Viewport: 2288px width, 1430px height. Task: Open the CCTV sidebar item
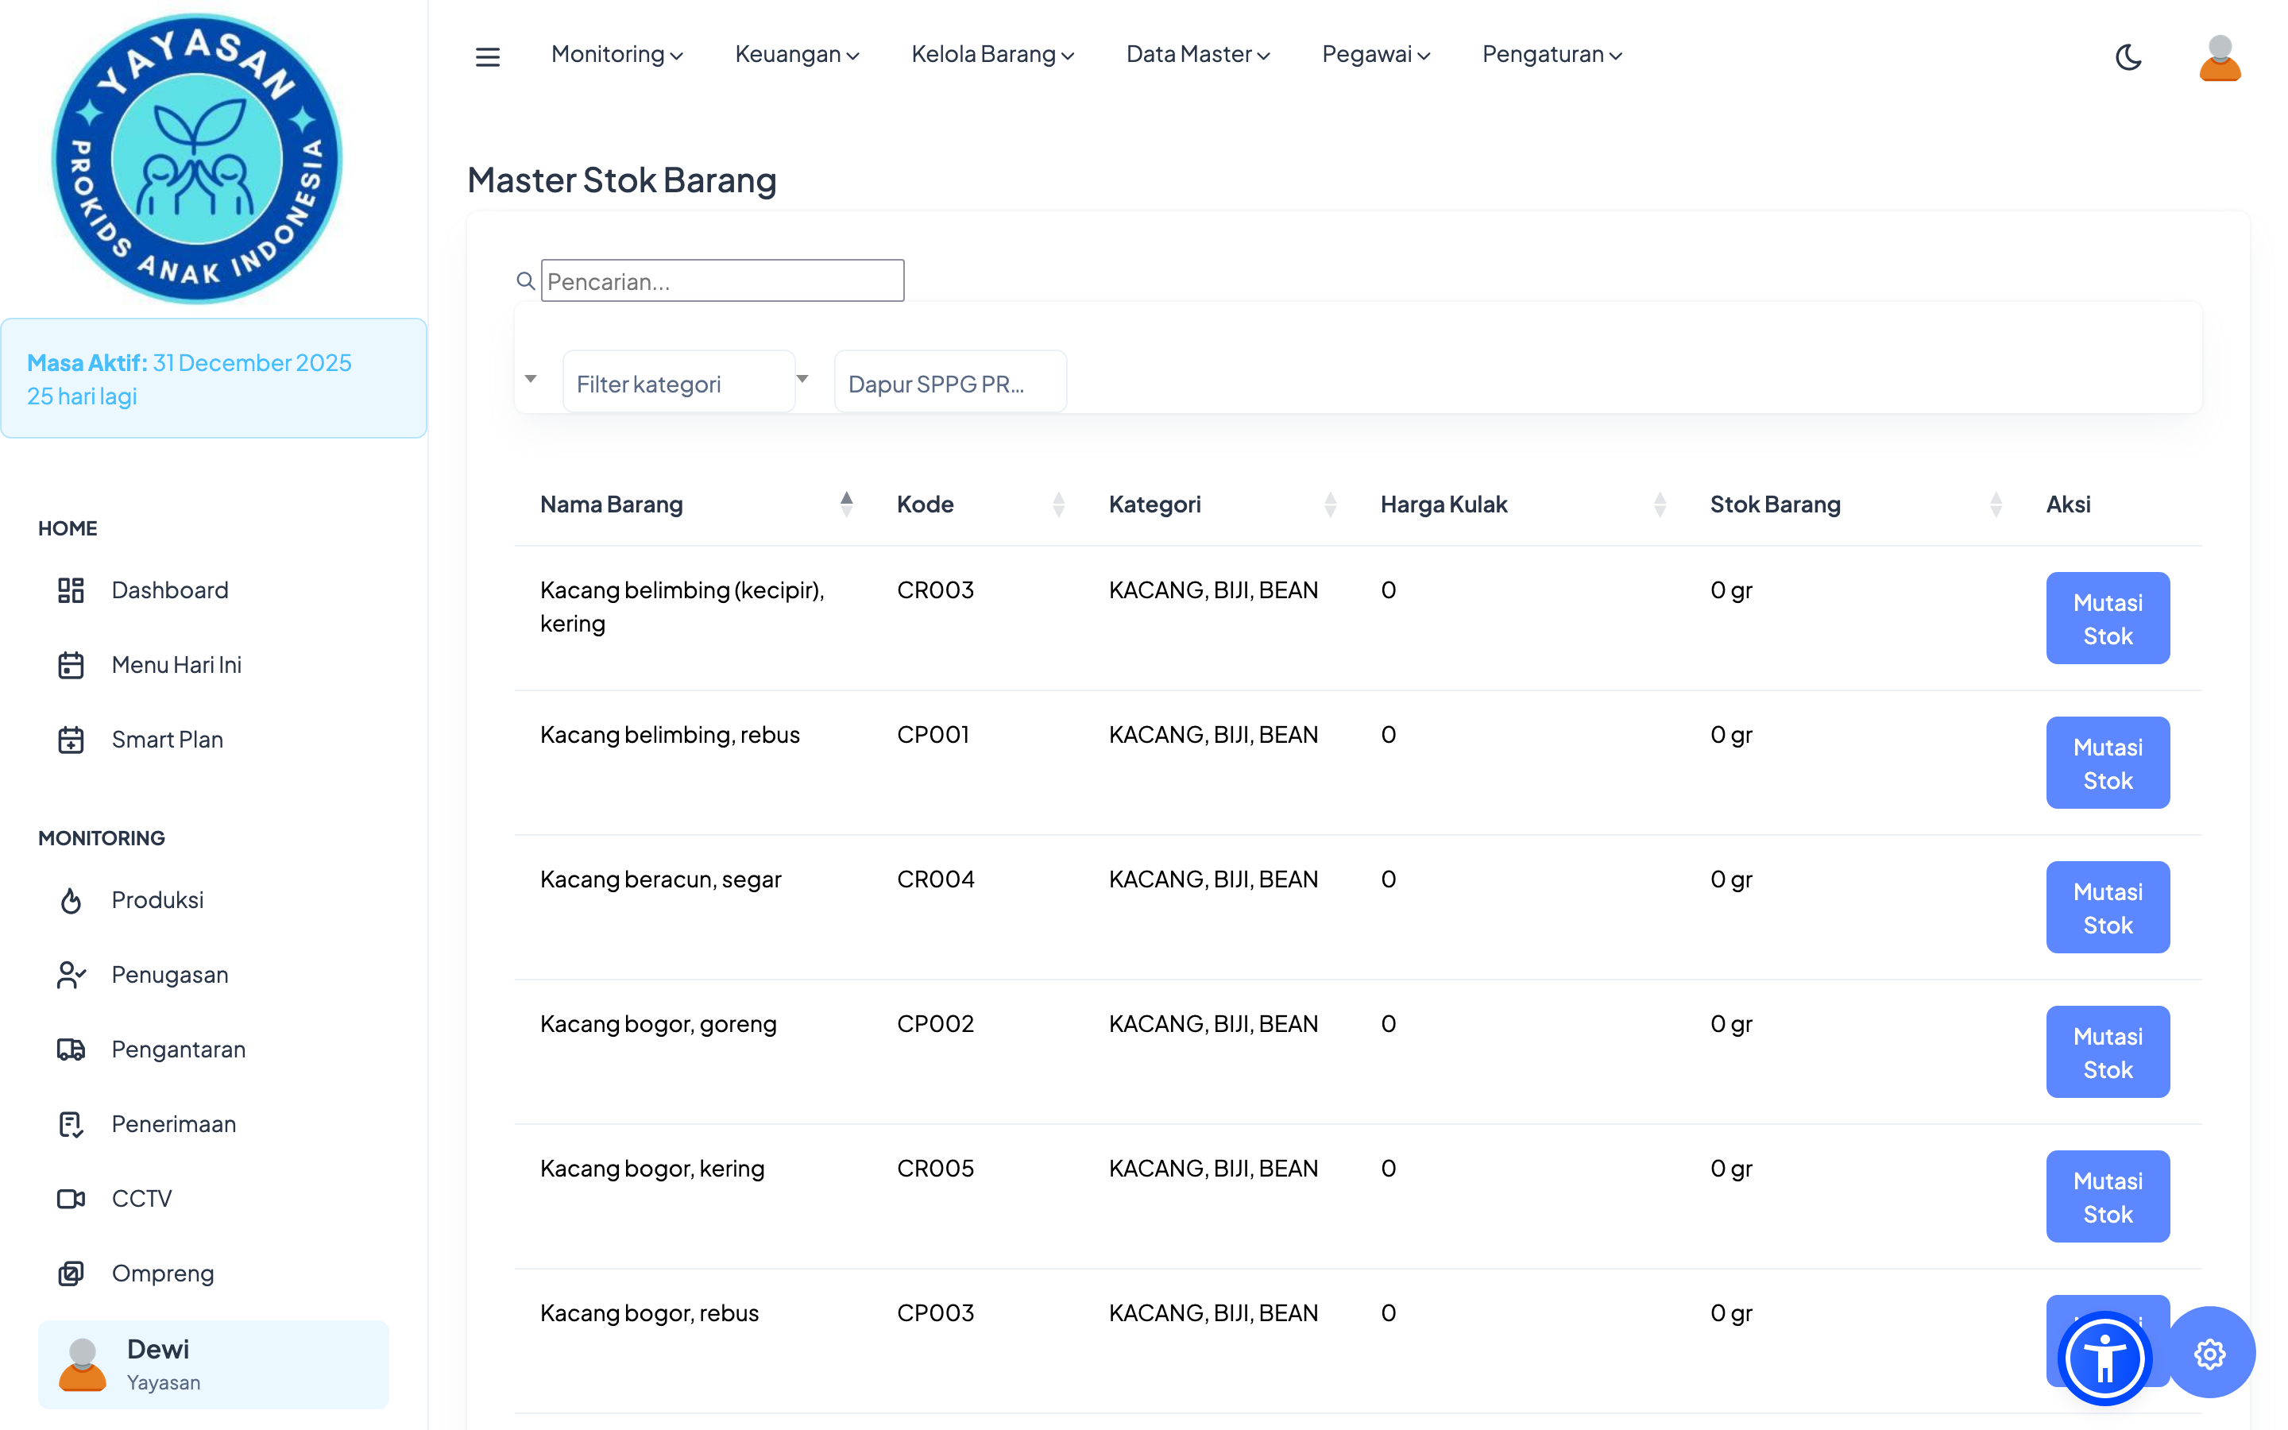point(141,1198)
